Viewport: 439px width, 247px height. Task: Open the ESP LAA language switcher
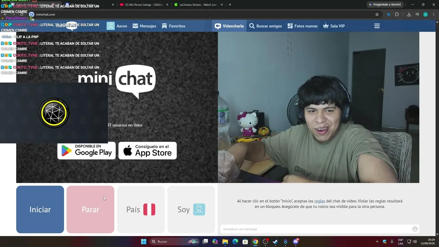pyautogui.click(x=401, y=242)
